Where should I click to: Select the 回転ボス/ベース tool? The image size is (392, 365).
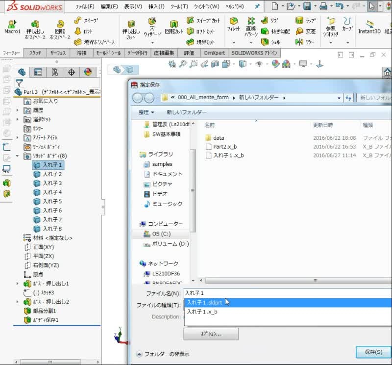pos(60,30)
